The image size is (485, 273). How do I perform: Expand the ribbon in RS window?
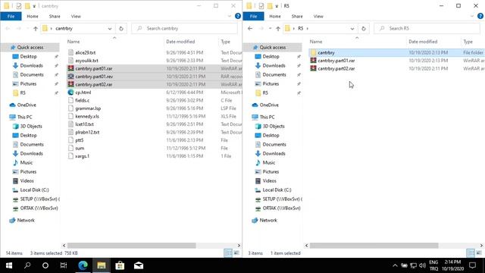click(x=472, y=17)
